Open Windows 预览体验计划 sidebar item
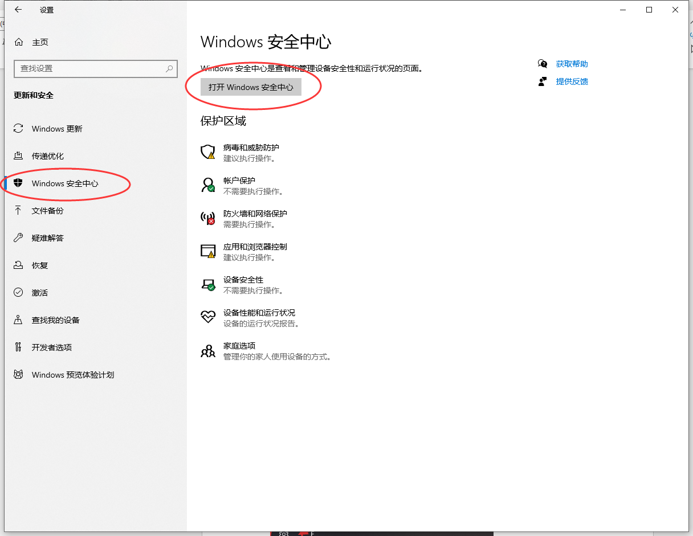 point(73,375)
